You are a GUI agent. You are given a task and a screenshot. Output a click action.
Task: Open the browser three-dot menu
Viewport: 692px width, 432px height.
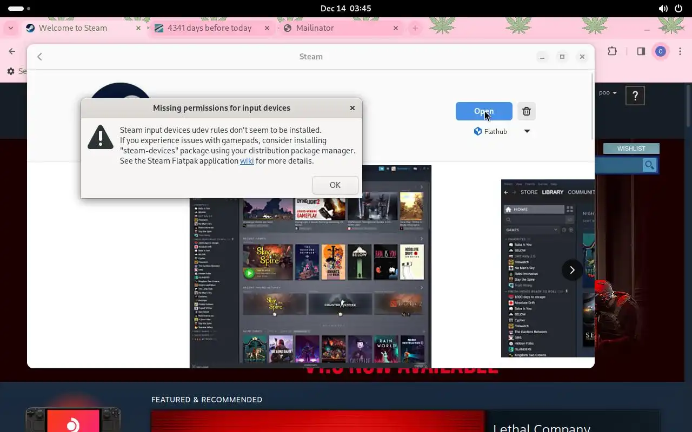pyautogui.click(x=680, y=51)
